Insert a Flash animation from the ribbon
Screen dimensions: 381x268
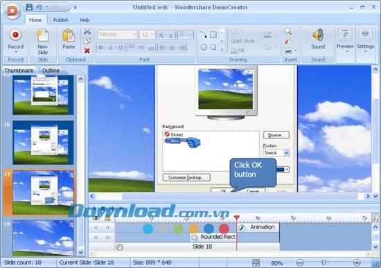[288, 41]
